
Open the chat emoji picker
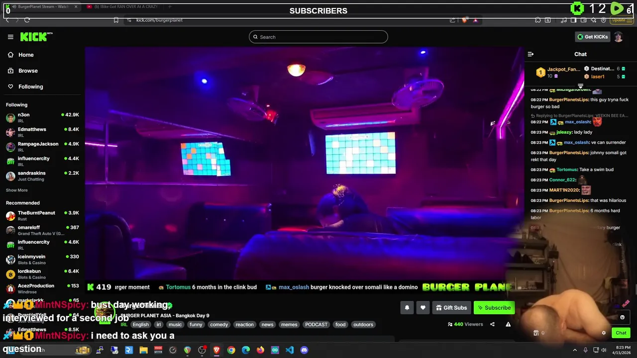(622, 317)
